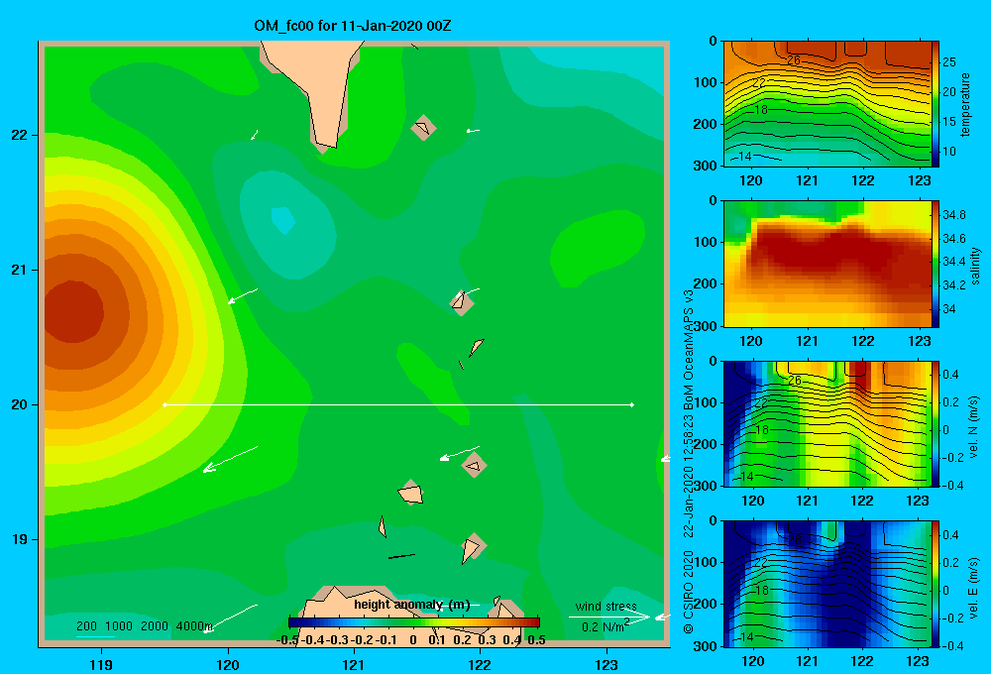Click the "1000" depth contour legend entry
The height and width of the screenshot is (674, 991).
click(x=119, y=626)
